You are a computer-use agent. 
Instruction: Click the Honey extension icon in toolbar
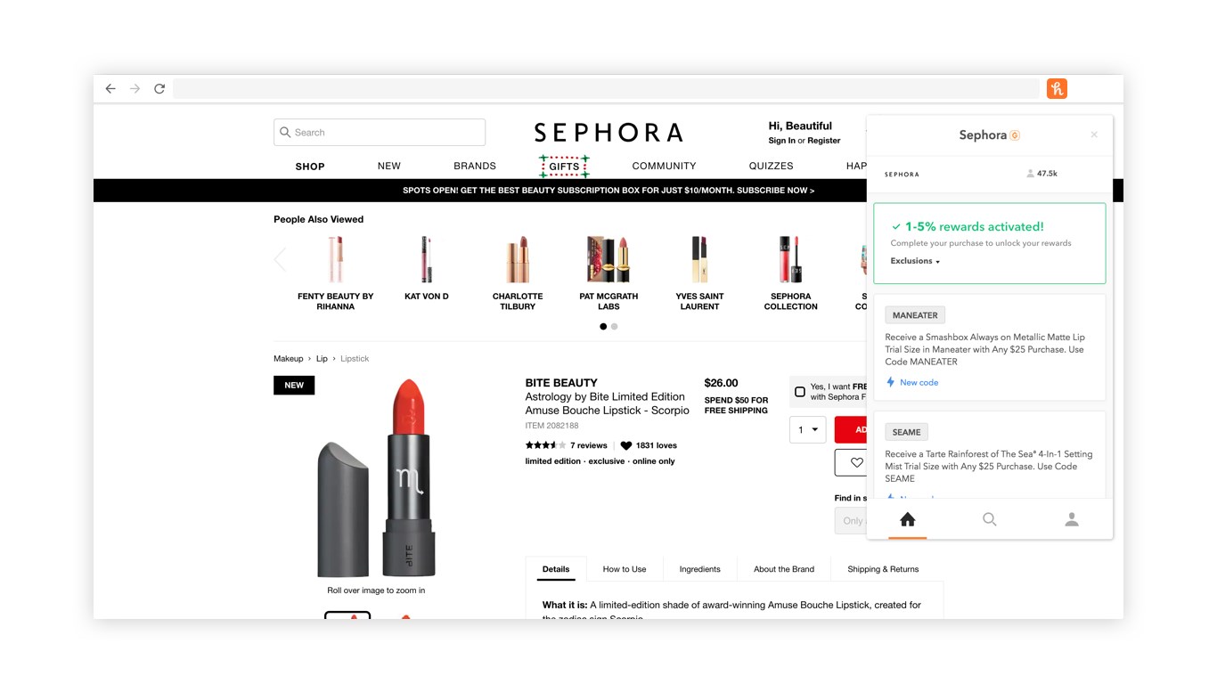click(x=1057, y=88)
